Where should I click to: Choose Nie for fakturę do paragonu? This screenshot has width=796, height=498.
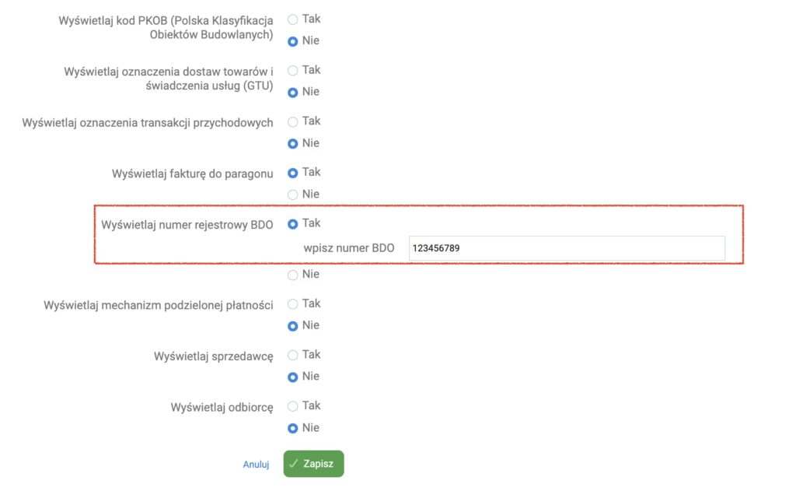293,195
